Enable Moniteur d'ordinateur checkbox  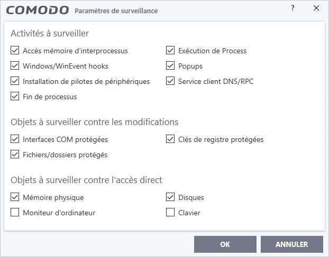[x=15, y=213]
